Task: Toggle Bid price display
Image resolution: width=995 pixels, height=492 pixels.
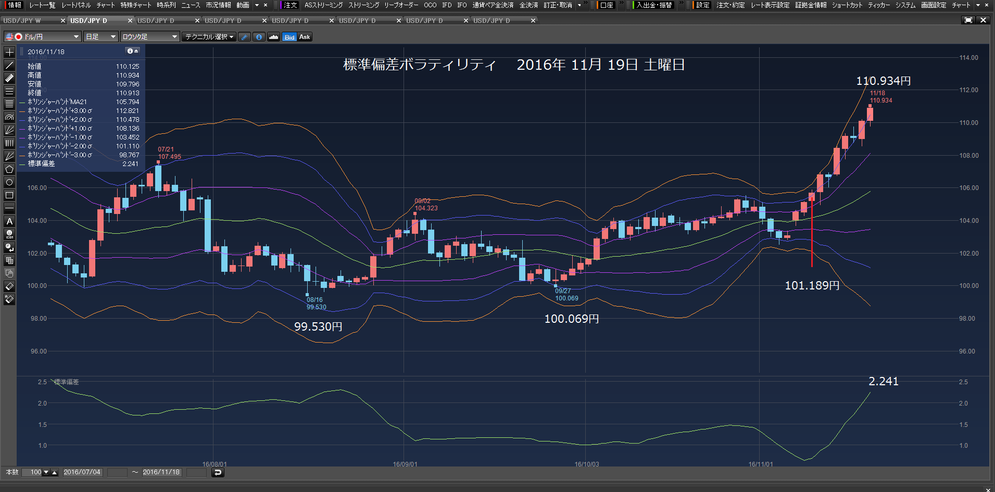Action: [289, 37]
